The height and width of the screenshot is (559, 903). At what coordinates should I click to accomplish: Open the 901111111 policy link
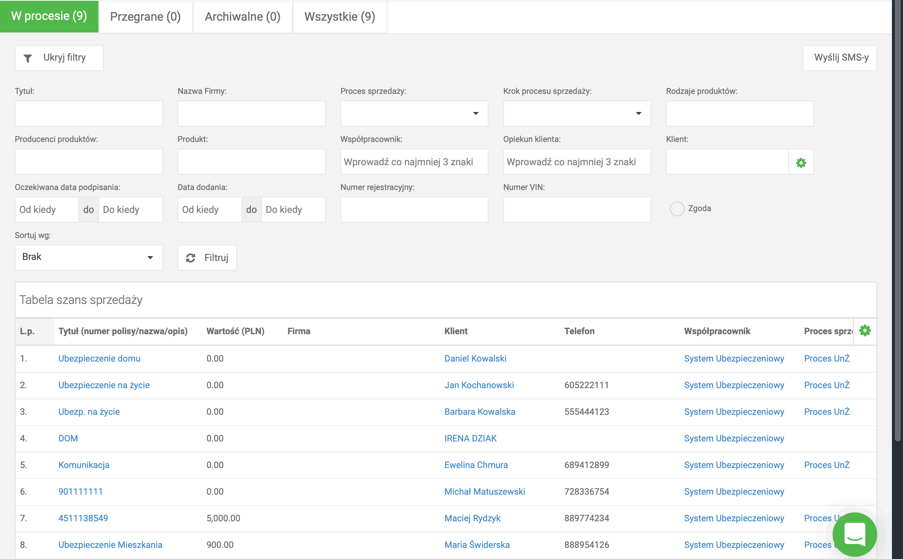tap(80, 492)
